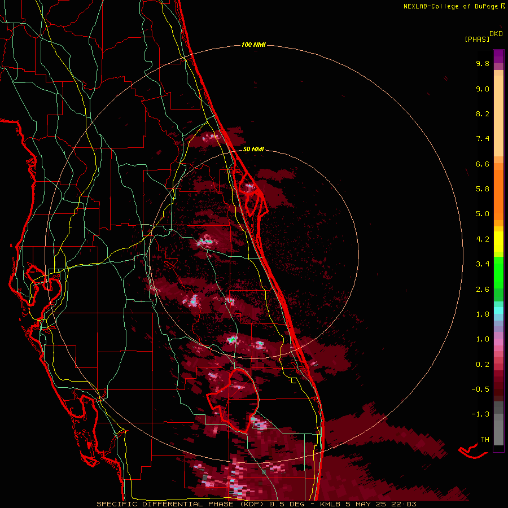Pick the bright green band on color bar

498,272
